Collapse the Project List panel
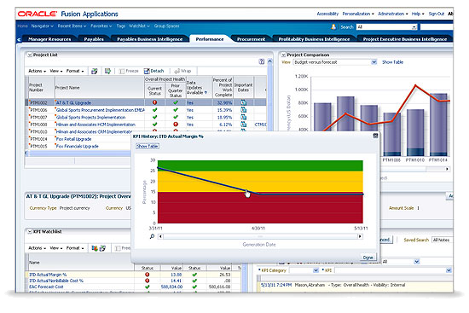This screenshot has width=469, height=313. (x=30, y=55)
